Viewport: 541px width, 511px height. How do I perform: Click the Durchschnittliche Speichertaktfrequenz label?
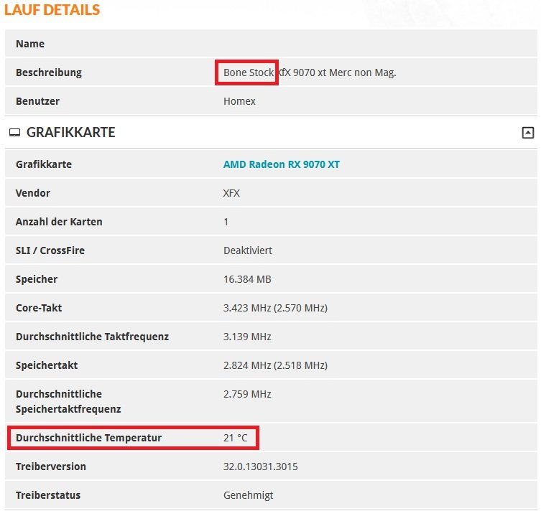click(x=68, y=401)
